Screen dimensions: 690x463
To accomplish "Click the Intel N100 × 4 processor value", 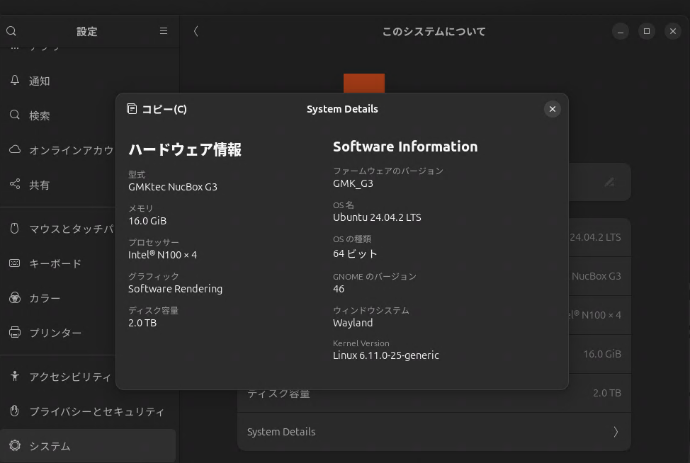I will 162,255.
